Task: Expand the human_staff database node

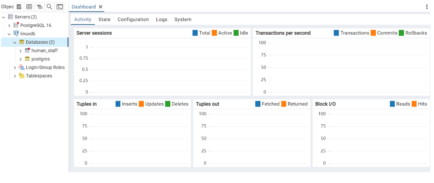Action: (21, 51)
